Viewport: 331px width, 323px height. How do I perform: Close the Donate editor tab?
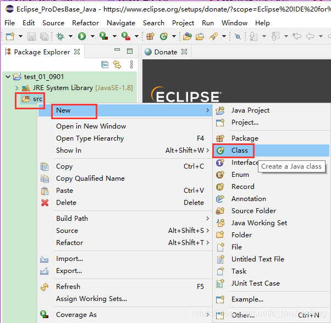pyautogui.click(x=184, y=52)
